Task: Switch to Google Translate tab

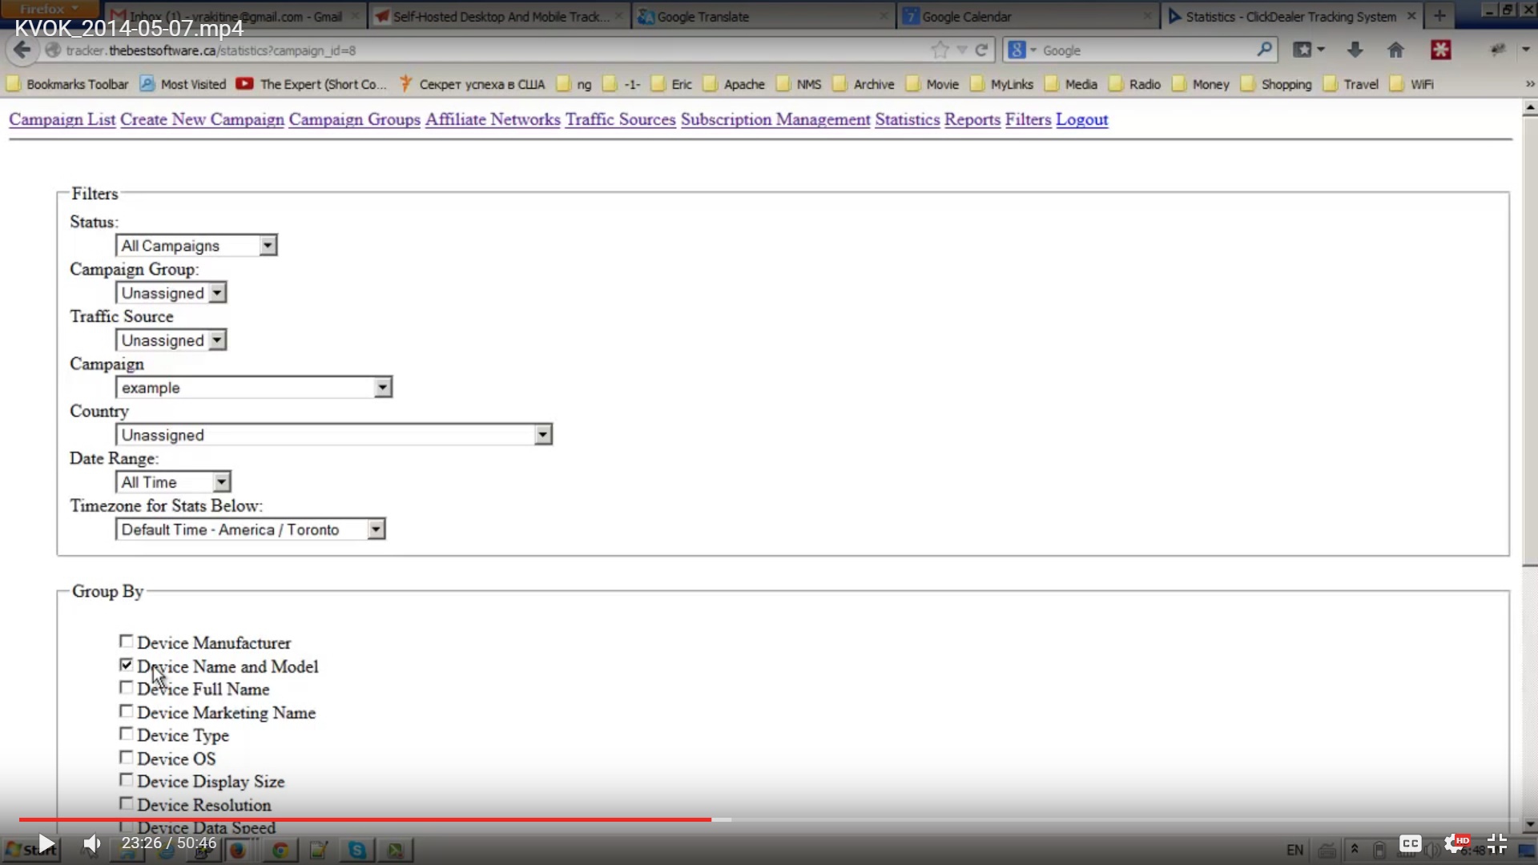Action: coord(763,16)
